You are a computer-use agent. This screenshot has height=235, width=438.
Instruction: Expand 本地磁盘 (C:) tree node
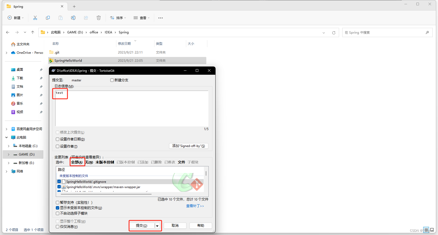[x=8, y=146]
